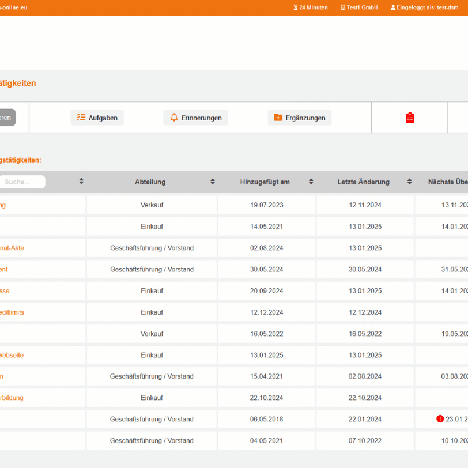Screen dimensions: 468x468
Task: Click the Aufgaben checklist icon
Action: click(x=81, y=118)
